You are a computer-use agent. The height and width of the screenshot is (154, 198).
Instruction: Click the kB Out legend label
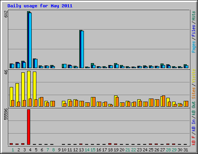[x=193, y=109]
